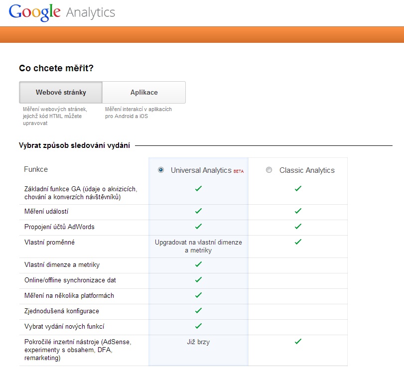
Task: Click Universal checkmark for Základní funkce GA
Action: 198,189
